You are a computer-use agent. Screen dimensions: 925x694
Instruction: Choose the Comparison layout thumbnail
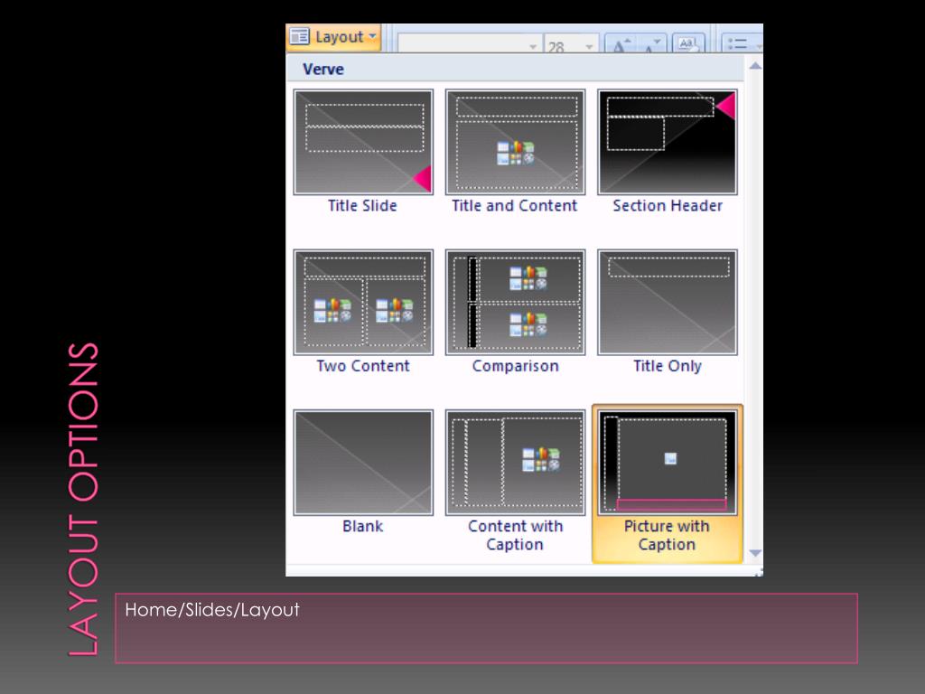(x=515, y=302)
